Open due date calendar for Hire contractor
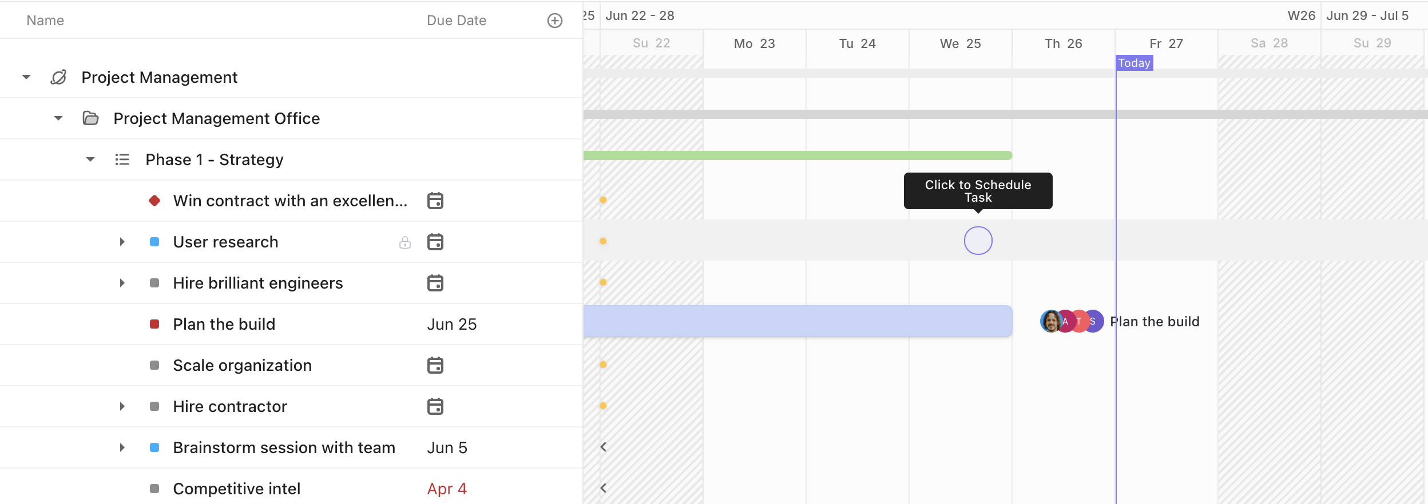This screenshot has width=1428, height=504. click(435, 406)
